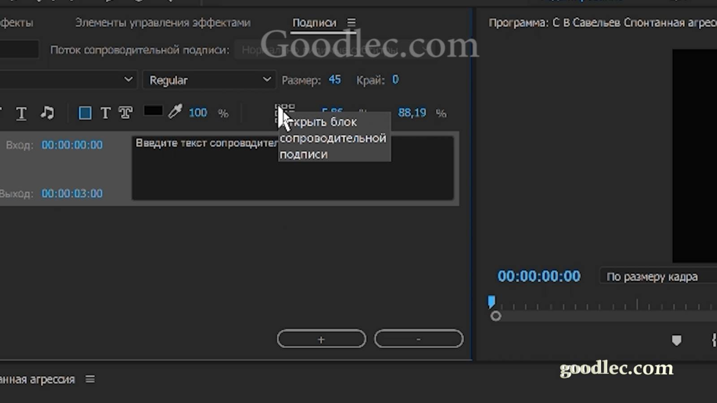717x403 pixels.
Task: Click the music note caption icon
Action: pyautogui.click(x=48, y=113)
